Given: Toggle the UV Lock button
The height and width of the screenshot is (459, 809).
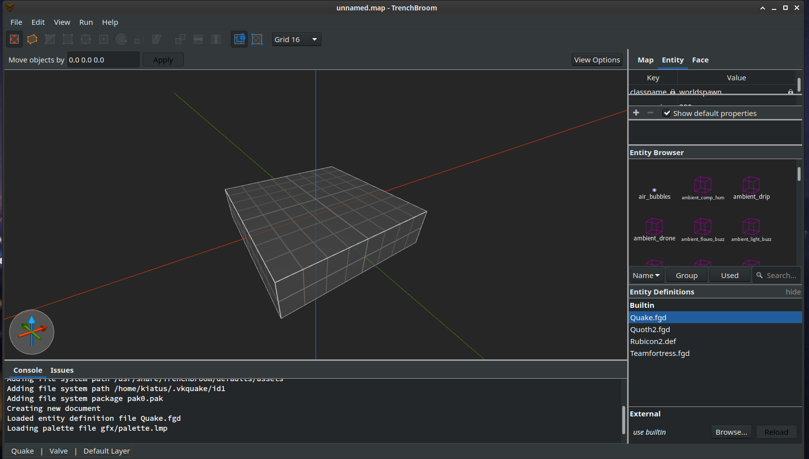Looking at the screenshot, I should click(x=257, y=39).
